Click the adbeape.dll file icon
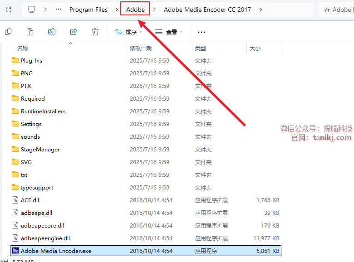Viewport: 354px width, 262px height. point(15,213)
